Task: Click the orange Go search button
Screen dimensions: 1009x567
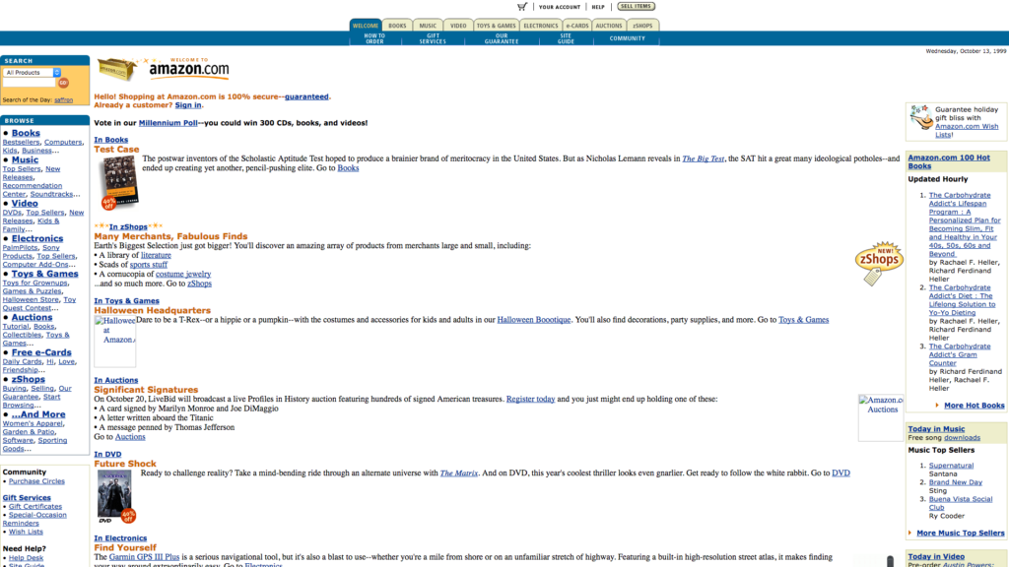Action: tap(63, 83)
